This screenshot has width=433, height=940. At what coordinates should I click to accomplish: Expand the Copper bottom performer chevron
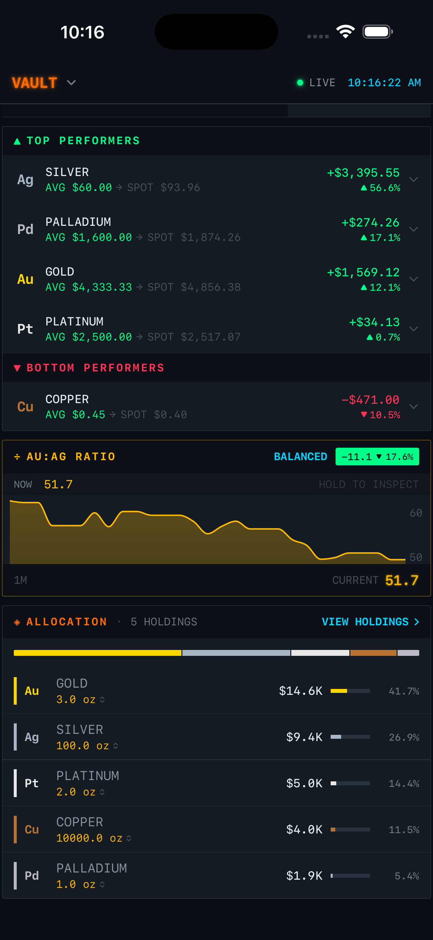413,406
